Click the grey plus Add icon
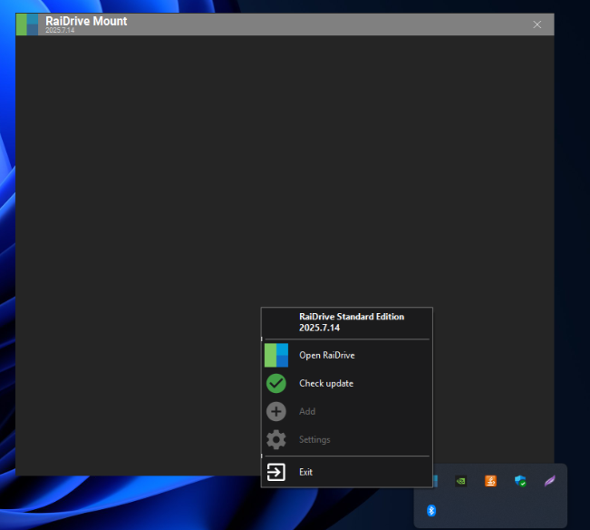Image resolution: width=590 pixels, height=530 pixels. (x=276, y=411)
